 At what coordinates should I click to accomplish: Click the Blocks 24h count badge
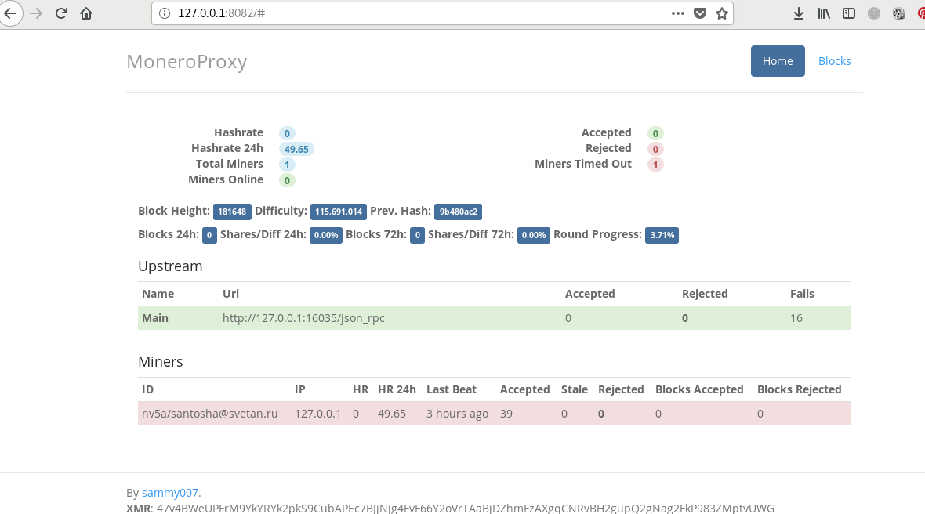[x=209, y=235]
